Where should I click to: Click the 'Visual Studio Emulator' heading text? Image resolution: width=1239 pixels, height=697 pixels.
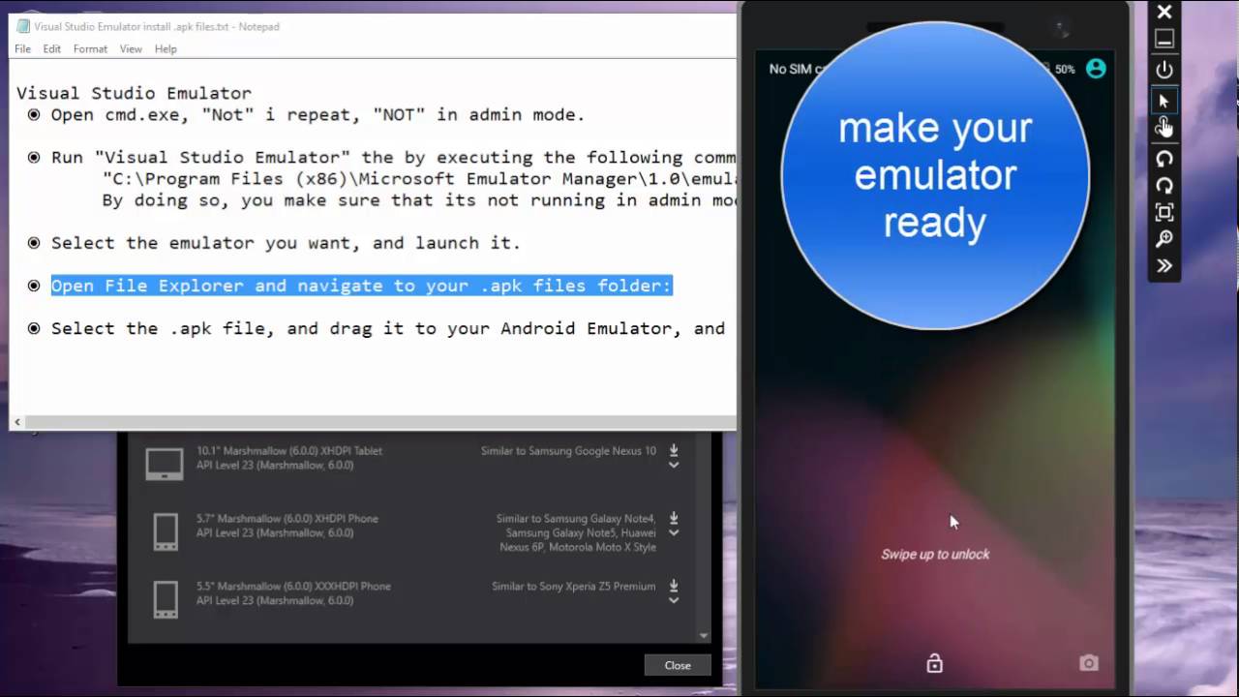134,93
